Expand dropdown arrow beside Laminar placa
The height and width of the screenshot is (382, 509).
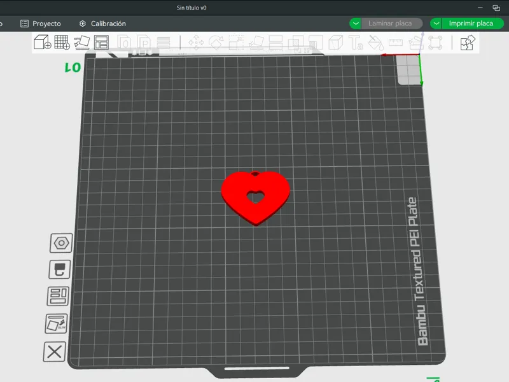coord(356,24)
